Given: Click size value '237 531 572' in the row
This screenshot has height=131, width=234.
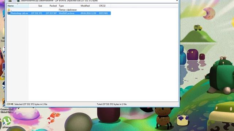Looking at the screenshot, I should [37, 13].
